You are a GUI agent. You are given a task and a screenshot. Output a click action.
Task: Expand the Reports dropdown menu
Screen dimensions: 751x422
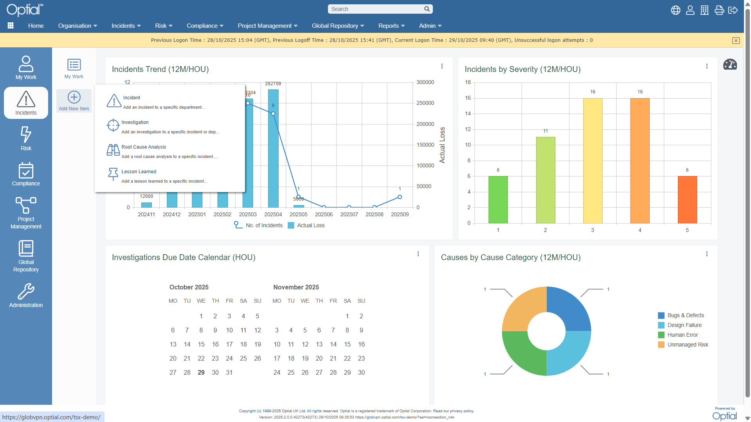(x=391, y=25)
